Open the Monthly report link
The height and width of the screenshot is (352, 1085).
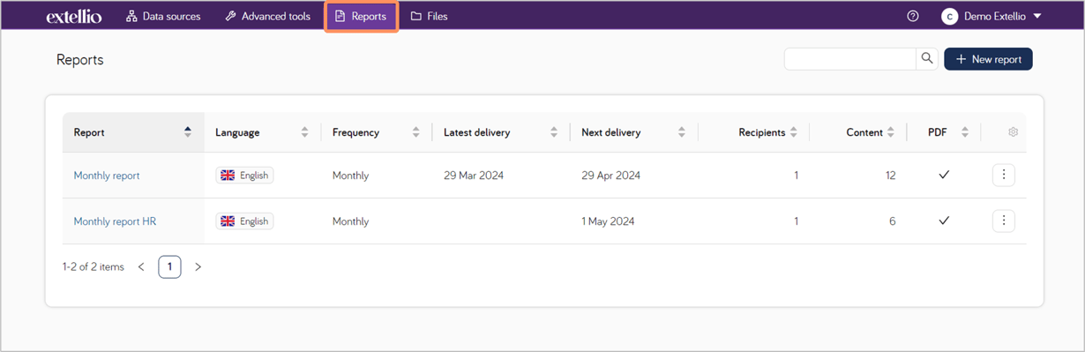[107, 176]
